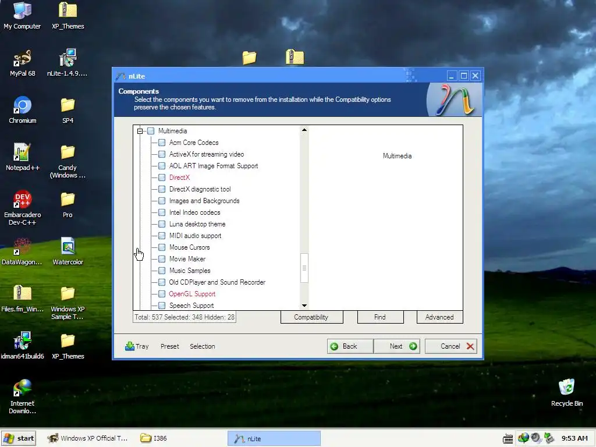596x447 pixels.
Task: Open the Recycle Bin
Action: point(567,393)
